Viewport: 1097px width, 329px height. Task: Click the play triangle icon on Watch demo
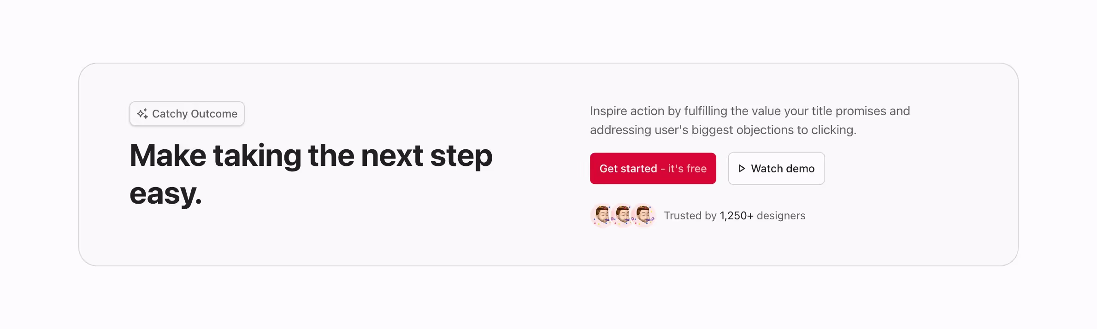pyautogui.click(x=742, y=168)
